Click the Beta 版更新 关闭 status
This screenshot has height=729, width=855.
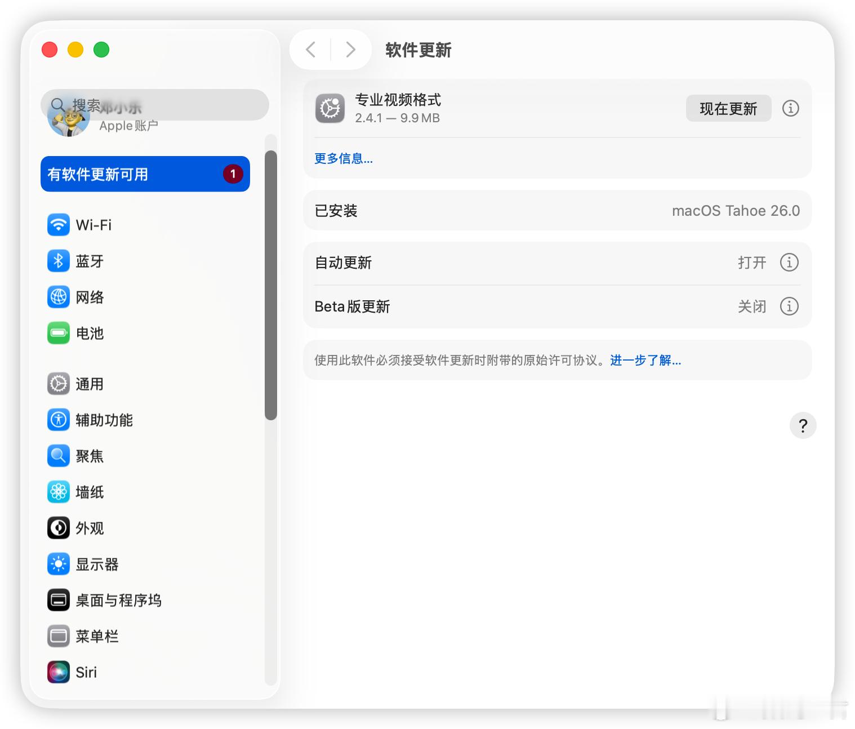(752, 306)
